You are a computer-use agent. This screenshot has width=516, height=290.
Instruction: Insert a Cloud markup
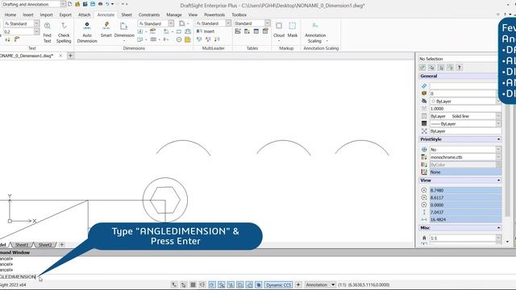[279, 31]
